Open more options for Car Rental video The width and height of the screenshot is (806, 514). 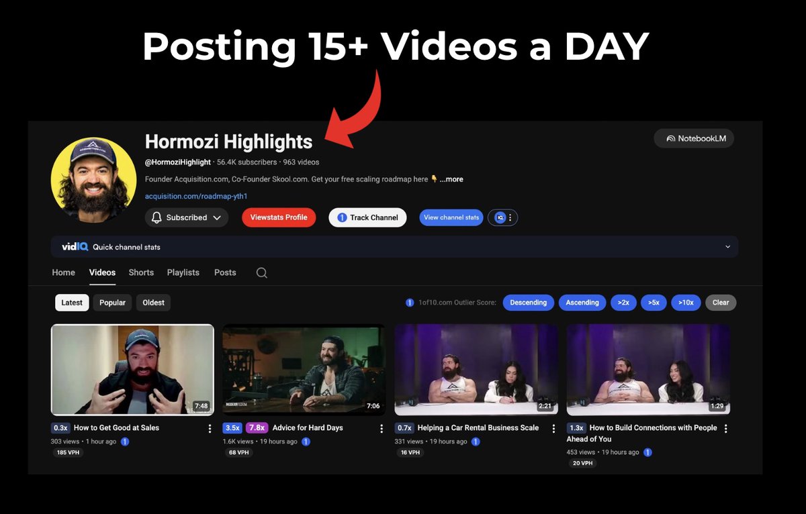553,428
